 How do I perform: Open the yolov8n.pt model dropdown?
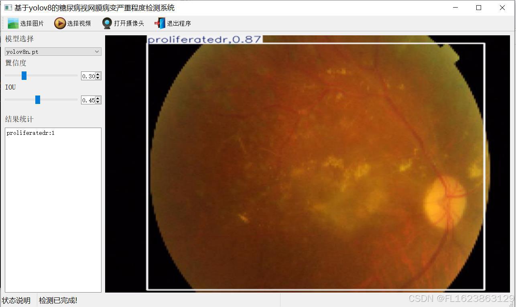pos(53,51)
